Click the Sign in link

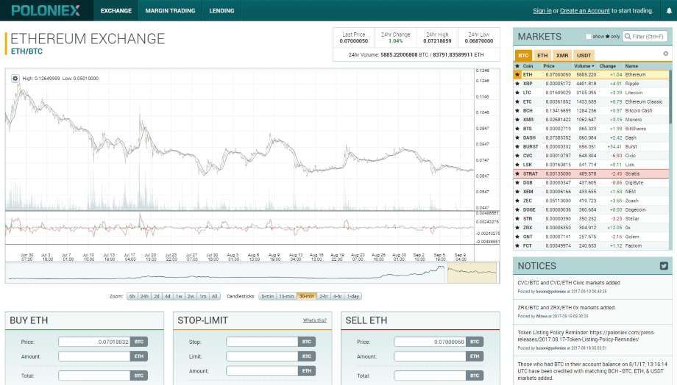pyautogui.click(x=542, y=11)
